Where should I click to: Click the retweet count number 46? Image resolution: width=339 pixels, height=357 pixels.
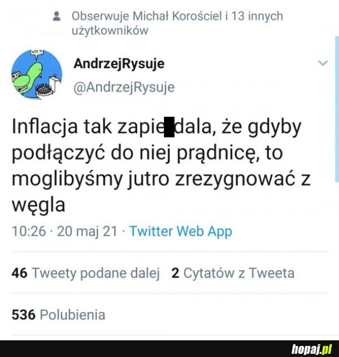(19, 273)
